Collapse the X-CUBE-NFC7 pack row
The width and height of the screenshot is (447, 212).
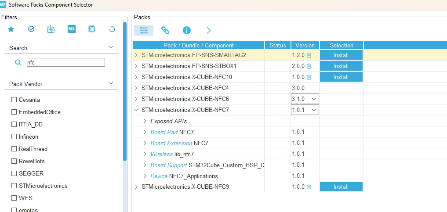(136, 110)
